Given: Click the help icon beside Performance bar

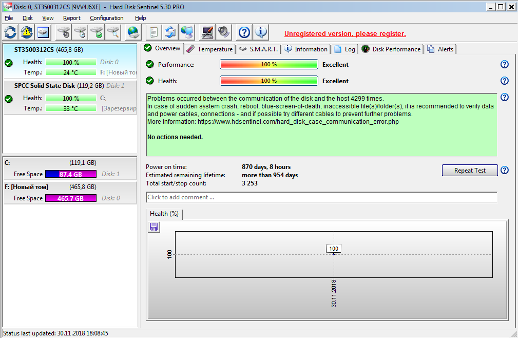Looking at the screenshot, I should coord(505,64).
